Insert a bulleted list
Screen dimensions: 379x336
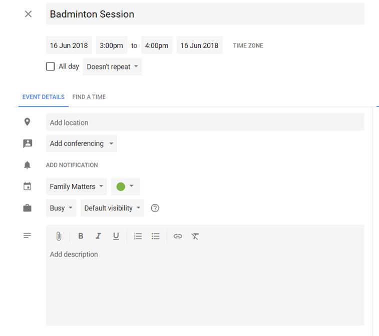[x=155, y=236]
